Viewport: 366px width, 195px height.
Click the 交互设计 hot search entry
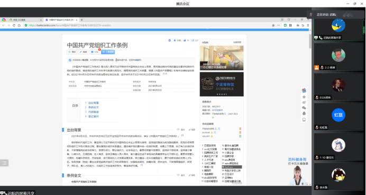229,174
